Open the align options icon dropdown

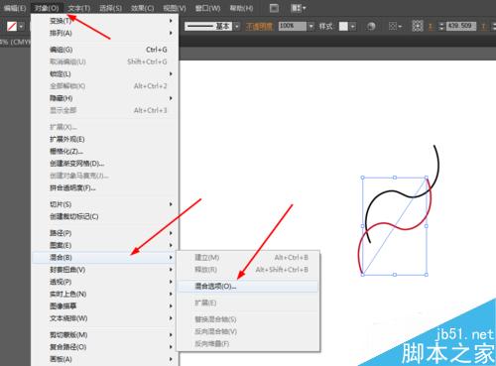(395, 26)
